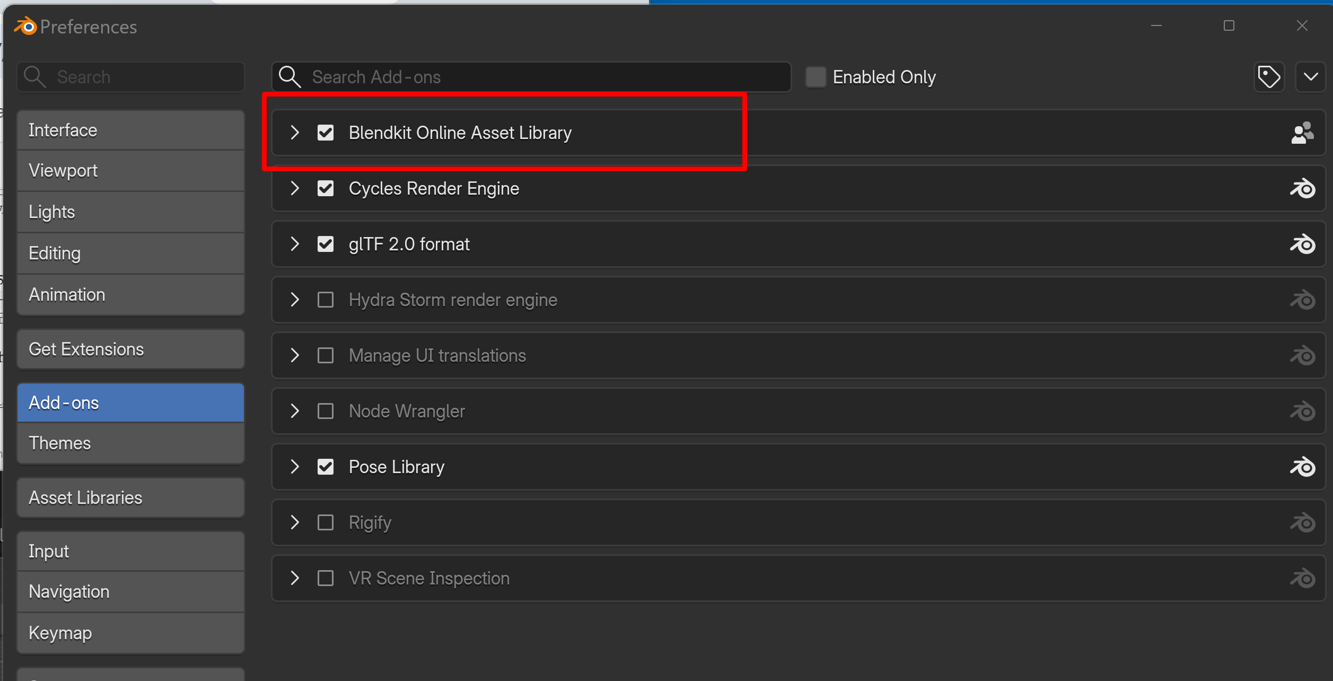Expand the Node Wrangler details

pyautogui.click(x=295, y=411)
